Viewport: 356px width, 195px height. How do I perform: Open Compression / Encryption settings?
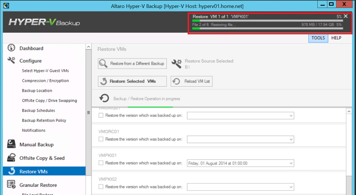pyautogui.click(x=45, y=81)
